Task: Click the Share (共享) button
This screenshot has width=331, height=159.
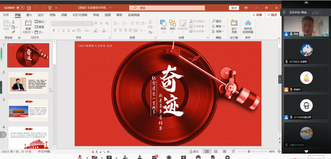Action: coord(257,15)
